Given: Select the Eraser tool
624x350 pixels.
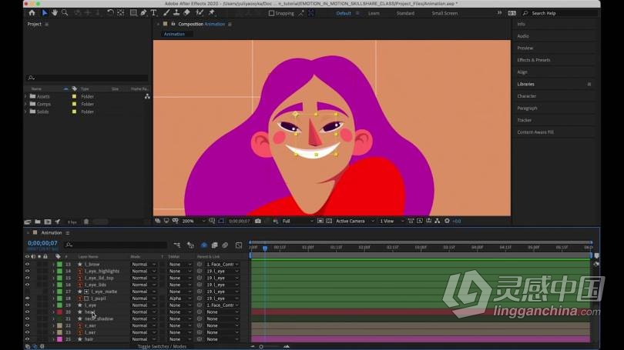Looking at the screenshot, I should (186, 13).
